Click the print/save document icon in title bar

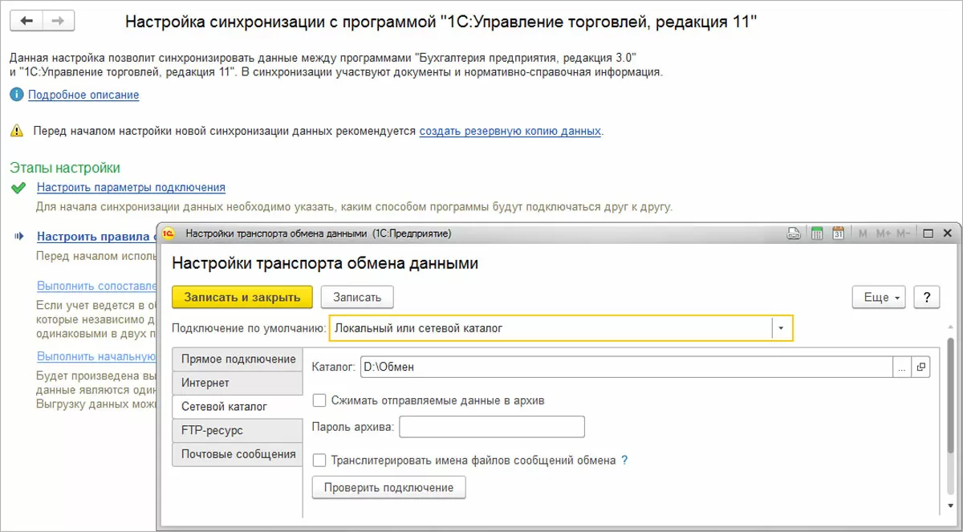[794, 234]
